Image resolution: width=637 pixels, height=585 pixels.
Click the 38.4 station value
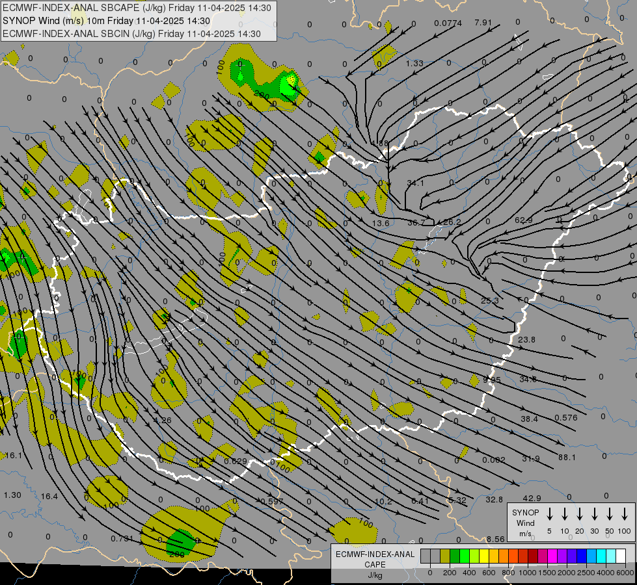[x=530, y=419]
